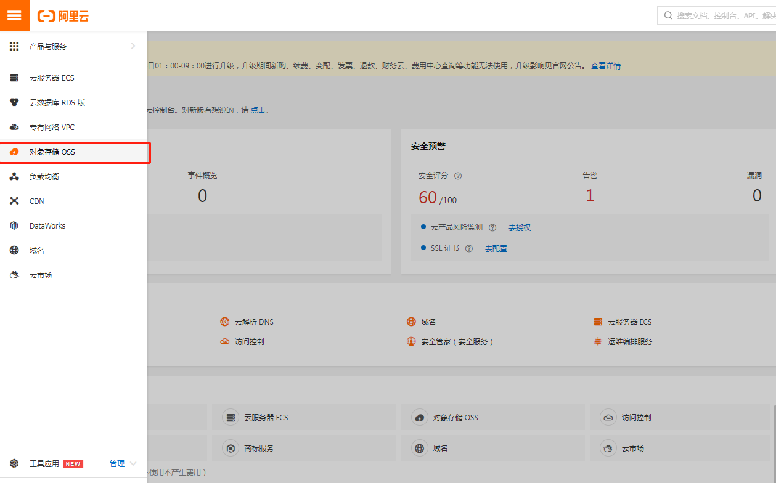The image size is (776, 483).
Task: Click the 访问控制 icon under DNS
Action: click(x=224, y=341)
